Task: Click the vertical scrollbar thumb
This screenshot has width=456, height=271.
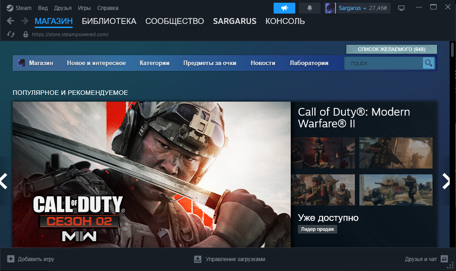Action: [452, 50]
